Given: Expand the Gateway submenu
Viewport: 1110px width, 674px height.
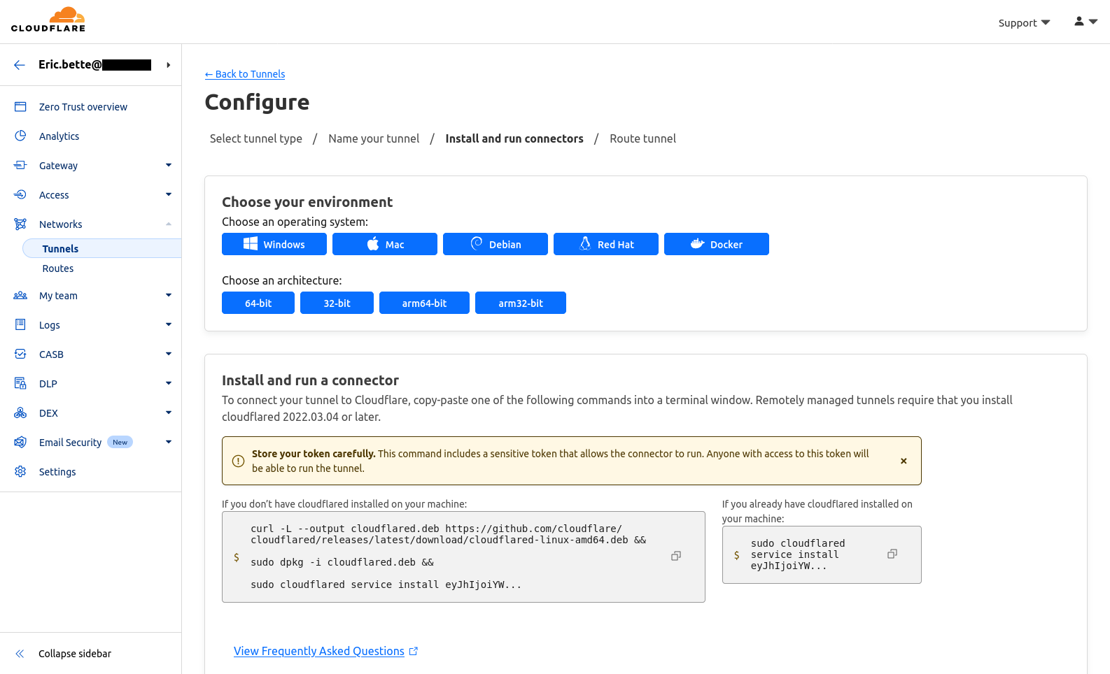Looking at the screenshot, I should [169, 166].
